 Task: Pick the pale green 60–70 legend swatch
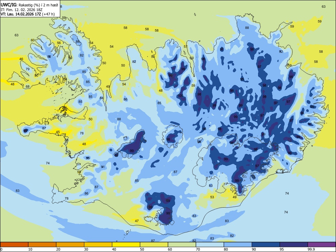pyautogui.click(x=182, y=245)
